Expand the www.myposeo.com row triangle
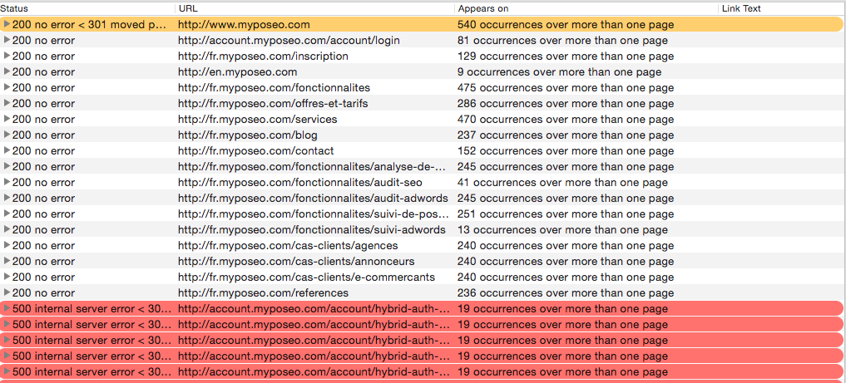The image size is (846, 383). pos(7,24)
